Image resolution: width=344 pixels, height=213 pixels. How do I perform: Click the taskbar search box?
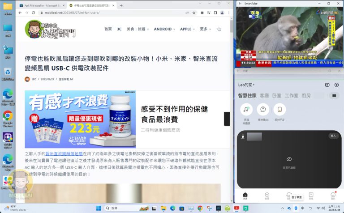tap(126, 208)
